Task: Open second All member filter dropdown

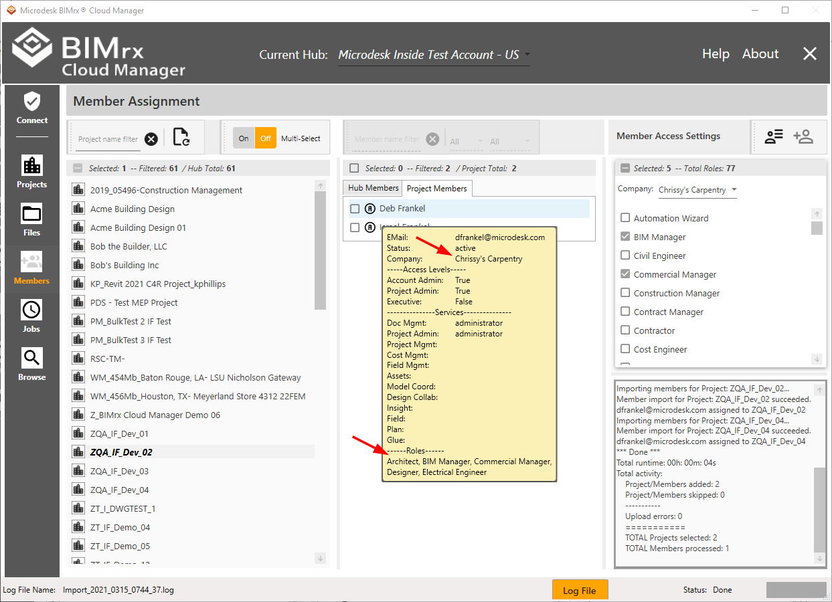Action: click(x=510, y=141)
